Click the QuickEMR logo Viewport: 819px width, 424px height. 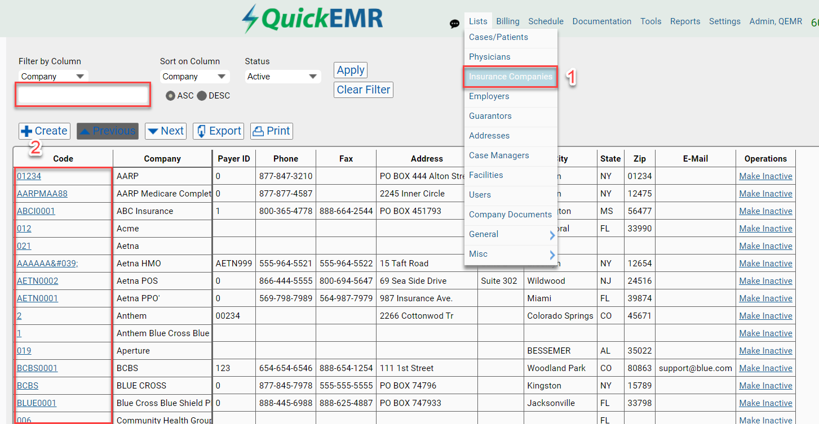pos(312,19)
